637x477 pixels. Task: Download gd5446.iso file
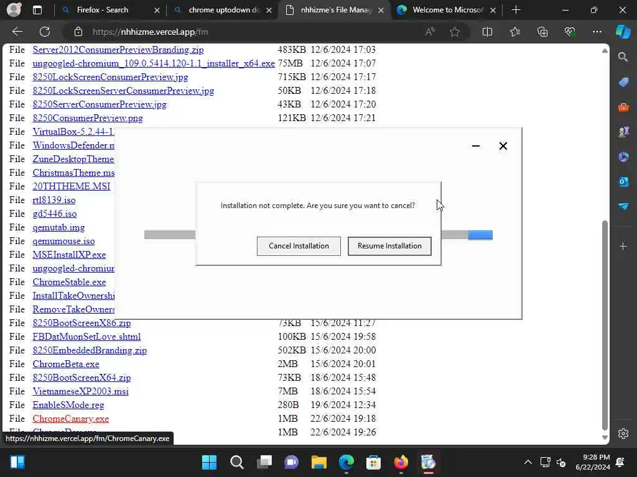(x=55, y=214)
